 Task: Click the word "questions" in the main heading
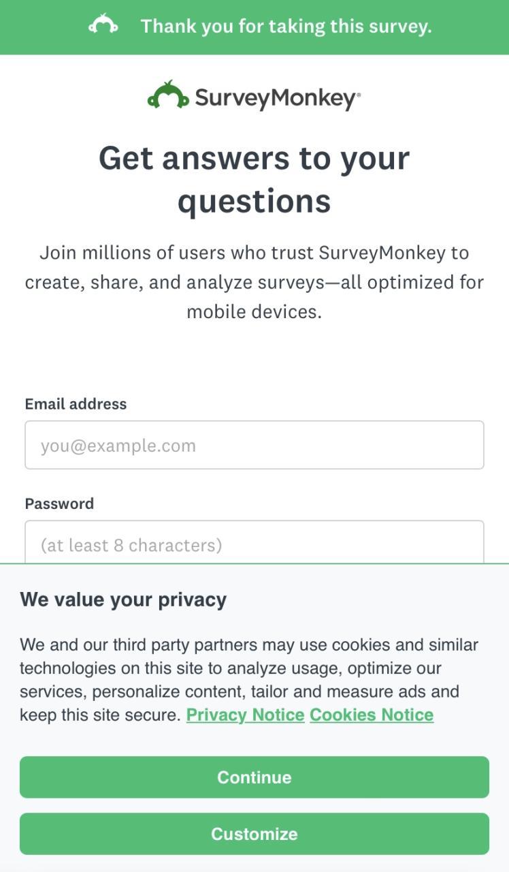255,202
